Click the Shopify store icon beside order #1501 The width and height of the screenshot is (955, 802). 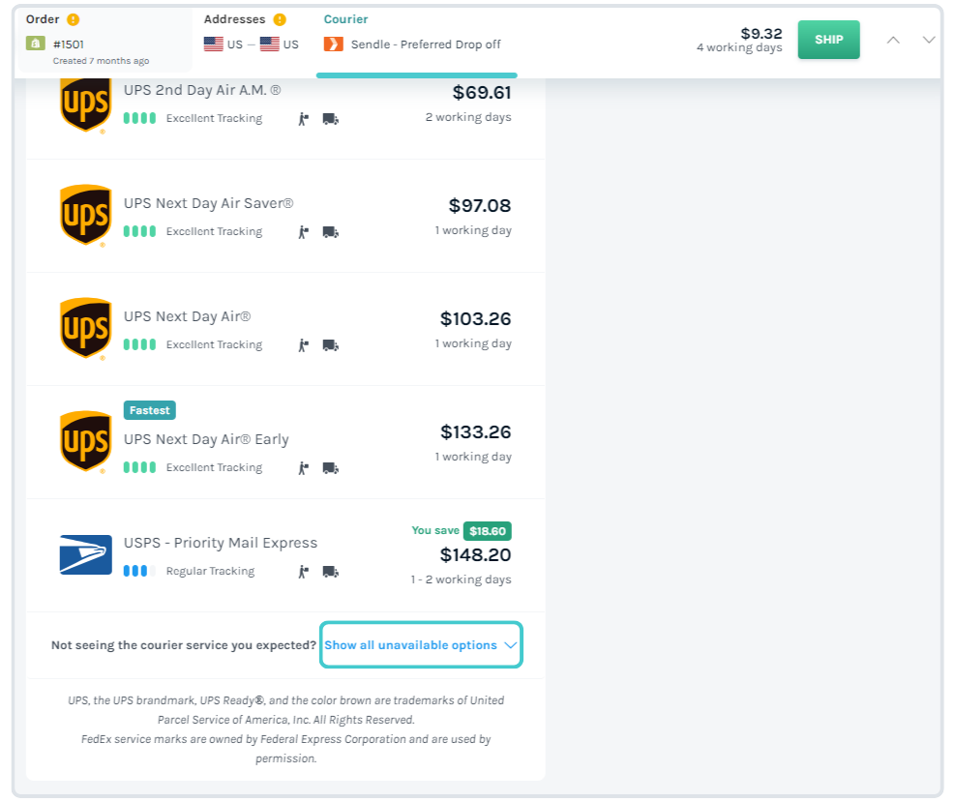pyautogui.click(x=35, y=44)
